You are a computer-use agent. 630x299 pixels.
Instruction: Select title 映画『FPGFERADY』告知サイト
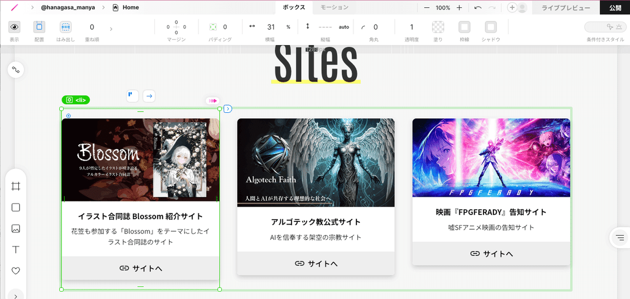pos(491,212)
